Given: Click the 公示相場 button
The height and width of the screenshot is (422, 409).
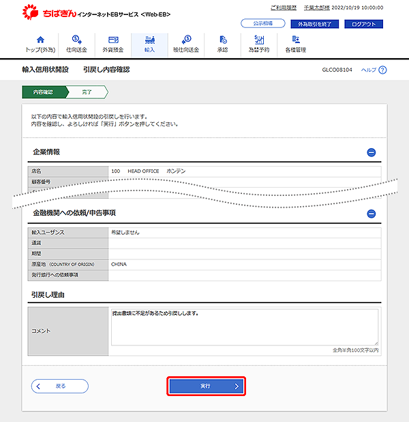Looking at the screenshot, I should [x=263, y=23].
